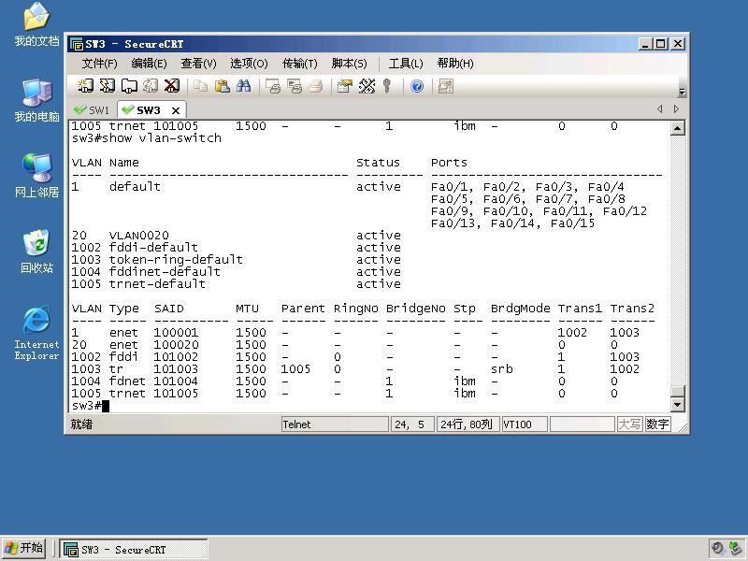Viewport: 748px width, 561px height.
Task: Open the 传输(T) menu
Action: coord(300,64)
